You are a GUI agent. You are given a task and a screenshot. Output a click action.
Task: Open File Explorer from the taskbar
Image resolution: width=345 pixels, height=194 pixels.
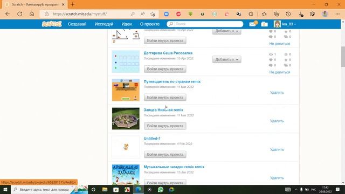pos(105,189)
